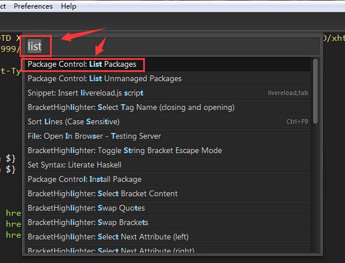Choose 'BracketHighlighter: Swap Quotes' command
345x263 pixels.
[x=168, y=208]
